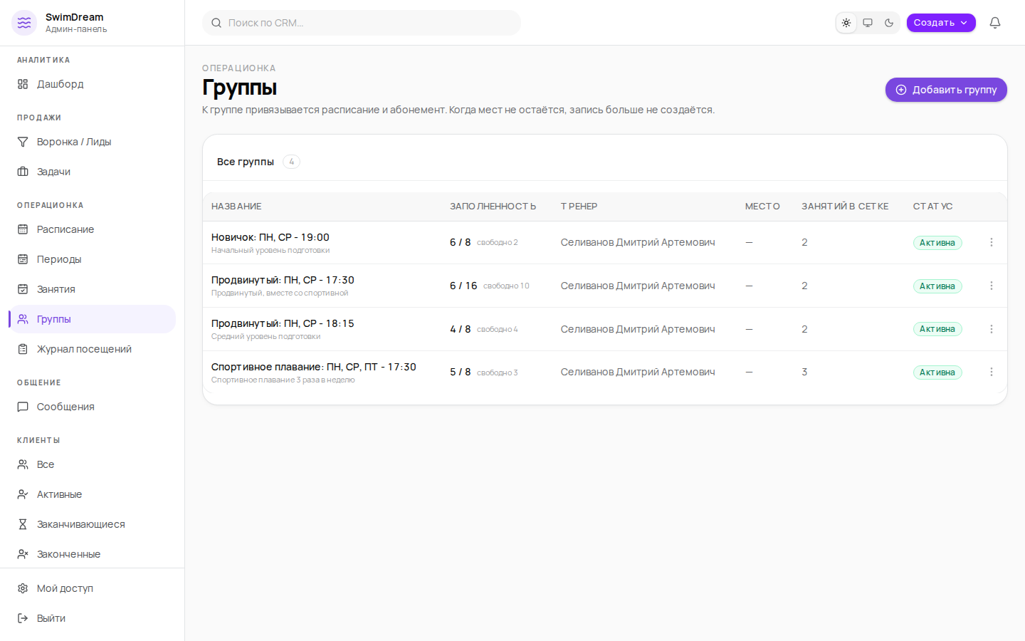Click the Группы people icon
This screenshot has height=641, width=1025.
pyautogui.click(x=23, y=319)
